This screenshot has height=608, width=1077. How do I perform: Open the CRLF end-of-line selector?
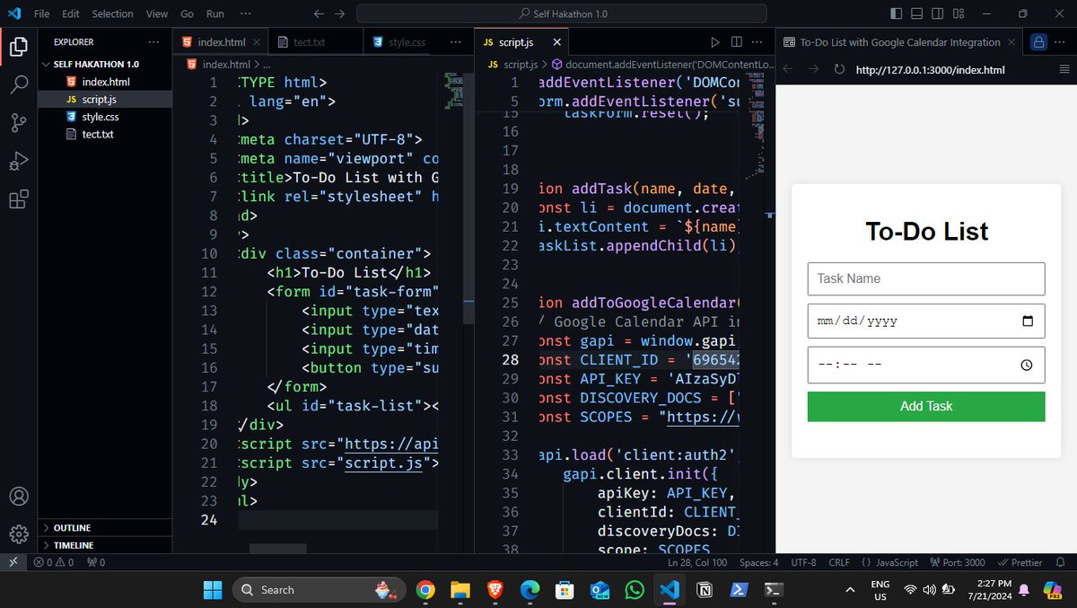click(839, 562)
